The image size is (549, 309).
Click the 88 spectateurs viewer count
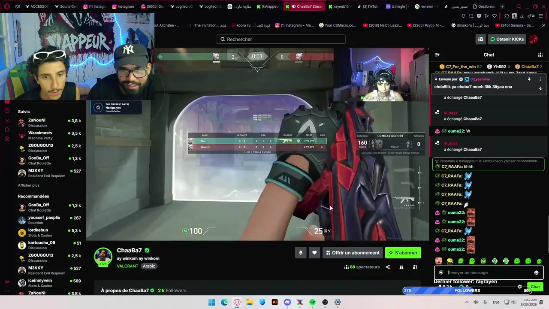(362, 267)
